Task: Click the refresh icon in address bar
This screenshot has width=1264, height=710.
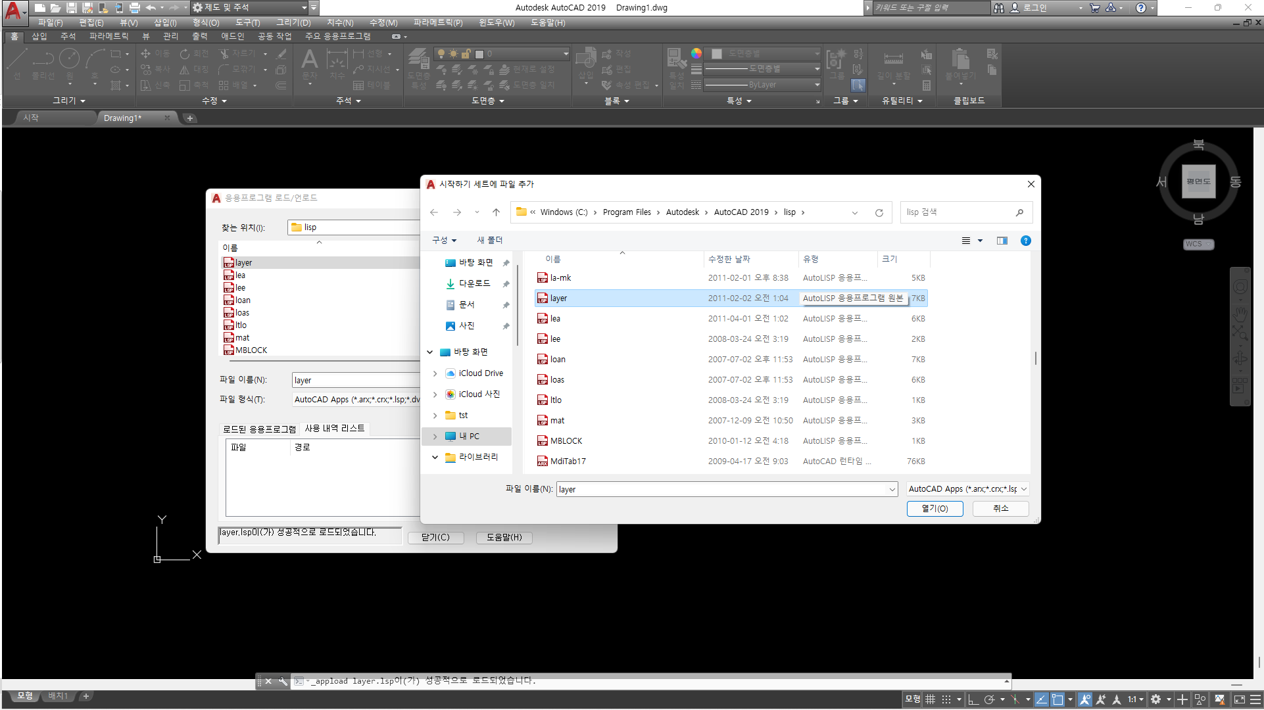Action: (879, 212)
